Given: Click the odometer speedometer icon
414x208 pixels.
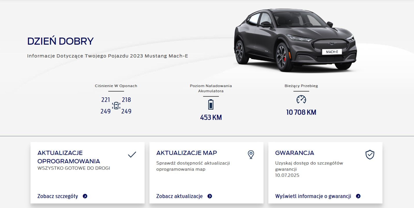Looking at the screenshot, I should click(301, 99).
